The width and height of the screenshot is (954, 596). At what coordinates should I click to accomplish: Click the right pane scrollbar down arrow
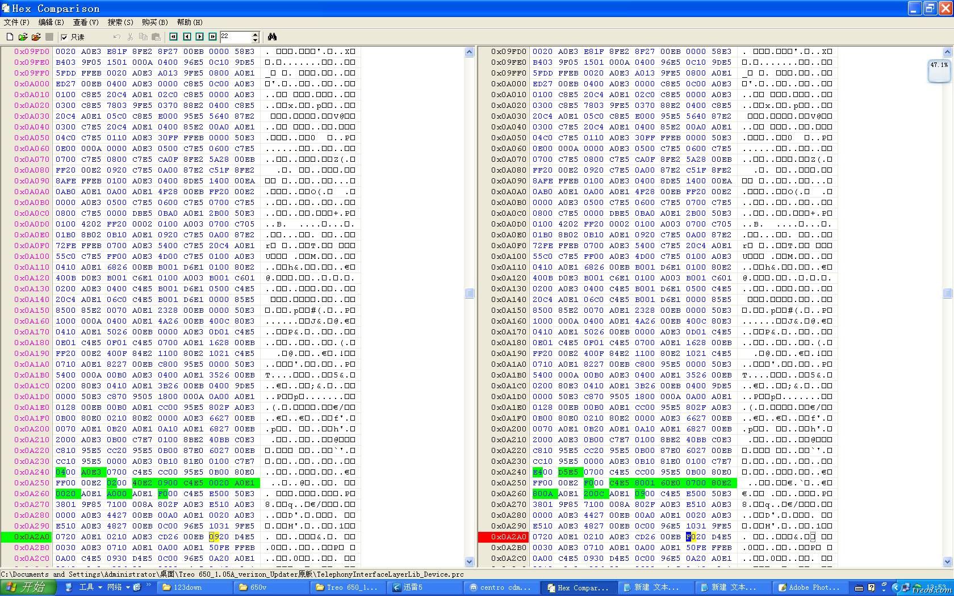(948, 561)
